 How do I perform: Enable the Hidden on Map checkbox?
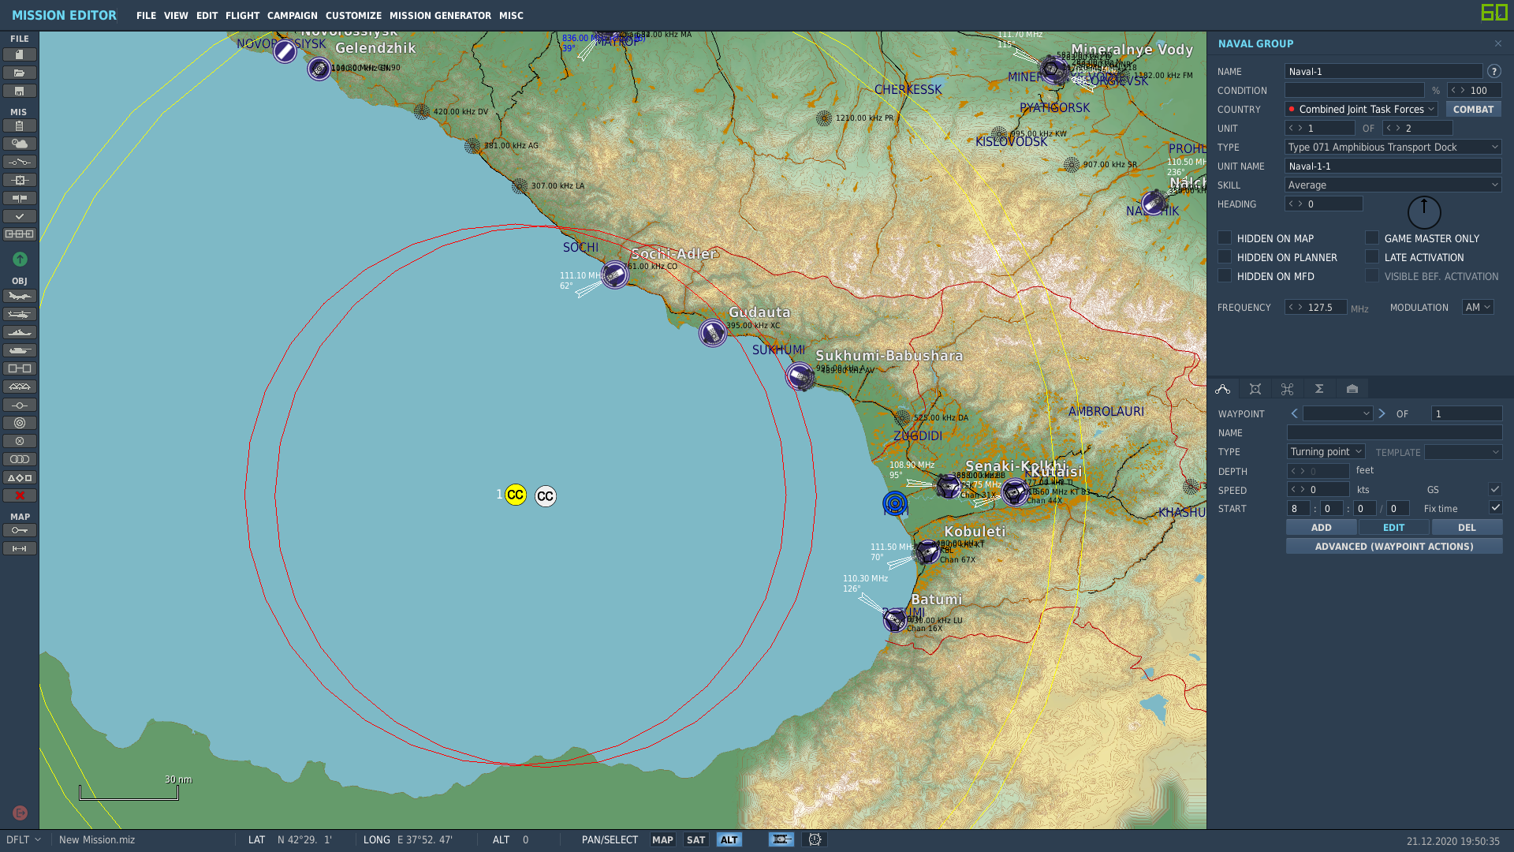(1225, 237)
